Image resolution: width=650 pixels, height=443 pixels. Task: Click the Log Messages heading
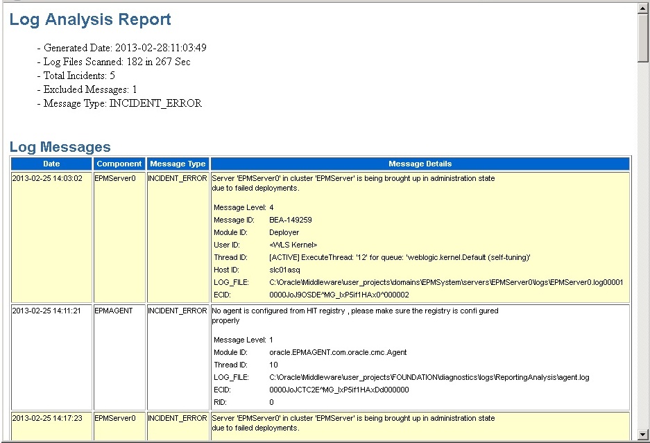pyautogui.click(x=60, y=147)
